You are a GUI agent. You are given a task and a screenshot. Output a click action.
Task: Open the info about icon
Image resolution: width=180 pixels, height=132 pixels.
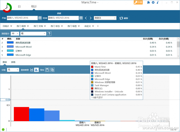coord(158,2)
